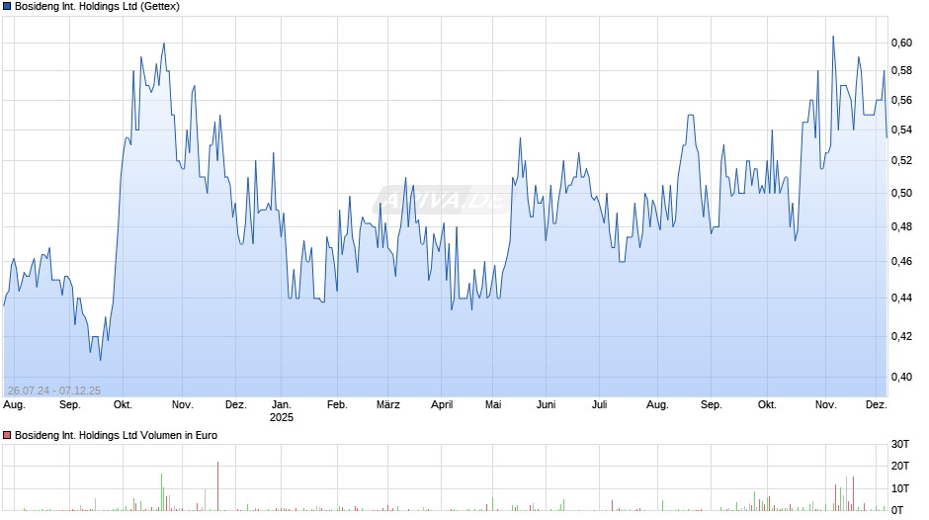Screen dimensions: 929x520
Task: Click the 0,56 price axis label
Action: coord(901,100)
